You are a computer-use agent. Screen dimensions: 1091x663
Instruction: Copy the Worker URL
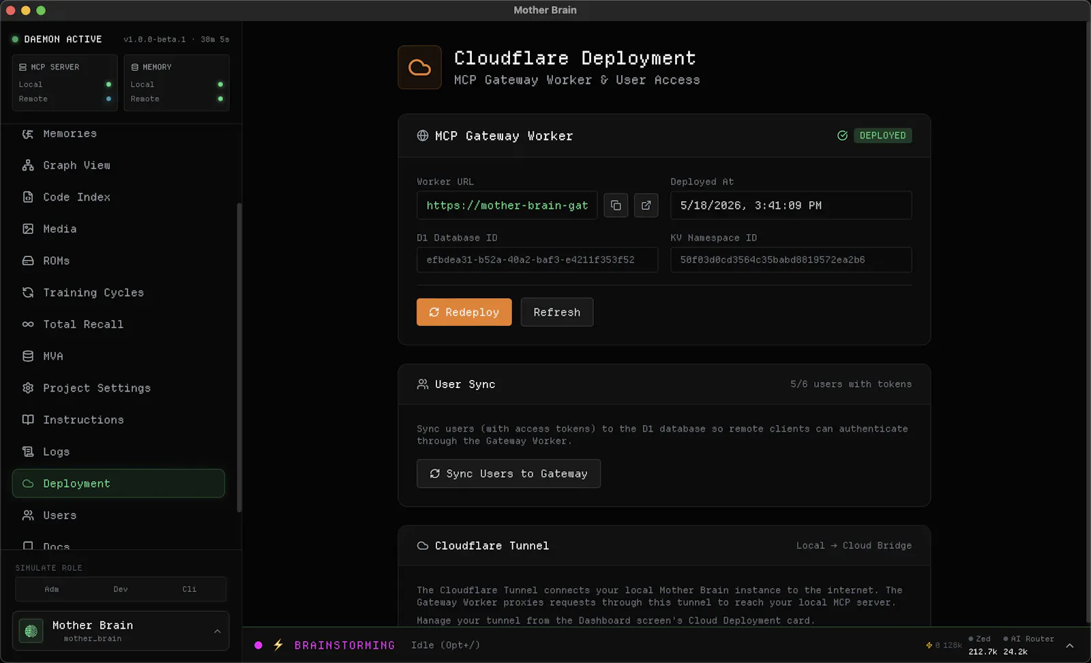point(616,205)
